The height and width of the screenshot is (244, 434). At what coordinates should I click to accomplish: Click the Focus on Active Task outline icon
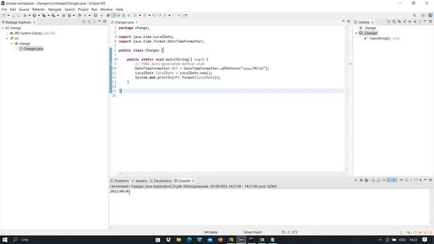pyautogui.click(x=389, y=22)
